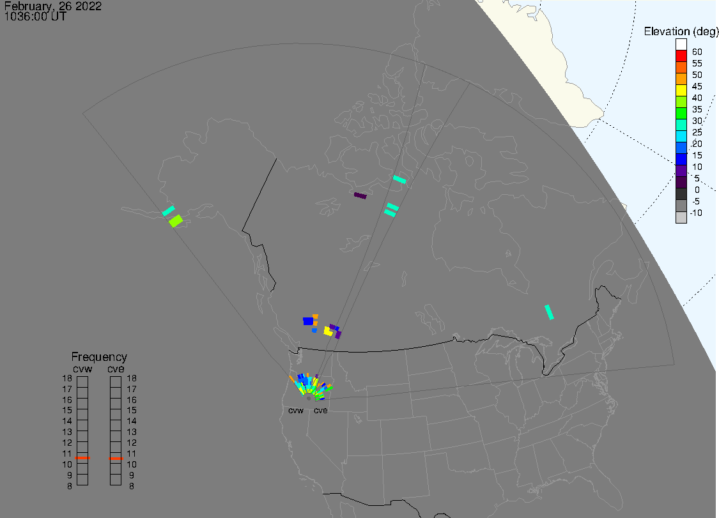Click the yellow-green echo patch over Alaska
The image size is (719, 518).
tap(176, 221)
